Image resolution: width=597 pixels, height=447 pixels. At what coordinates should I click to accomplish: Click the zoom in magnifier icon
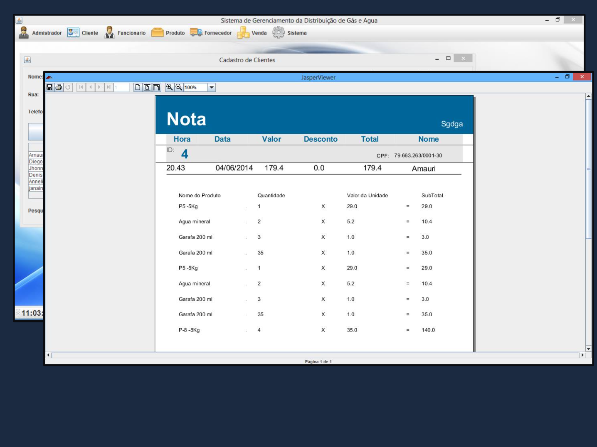169,87
